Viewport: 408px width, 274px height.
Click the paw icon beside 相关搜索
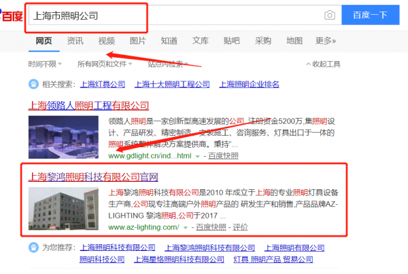(x=33, y=85)
